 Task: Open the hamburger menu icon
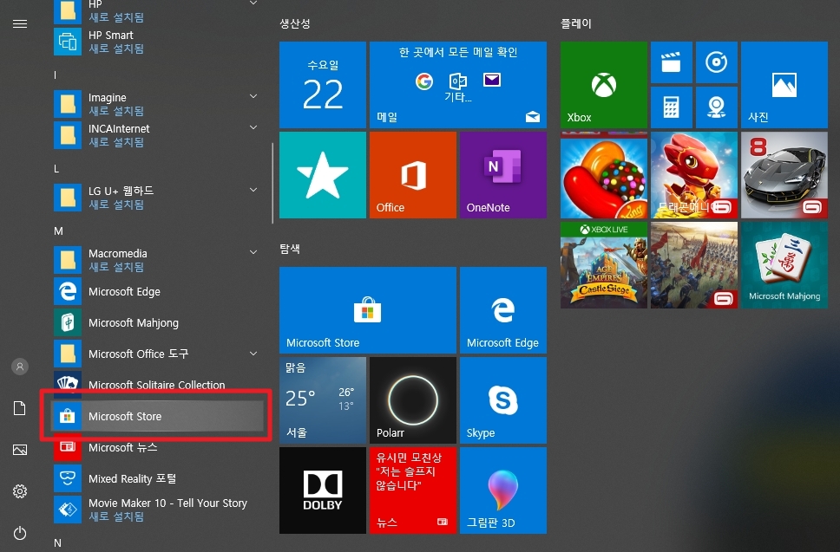tap(20, 23)
